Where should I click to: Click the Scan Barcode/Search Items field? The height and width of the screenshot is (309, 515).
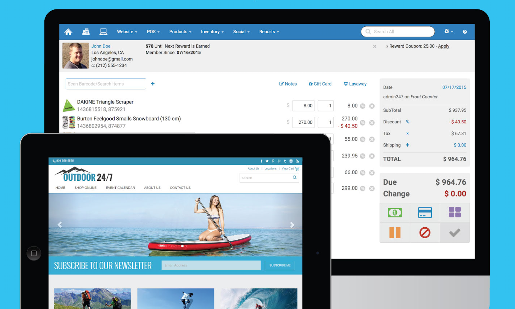tap(106, 84)
